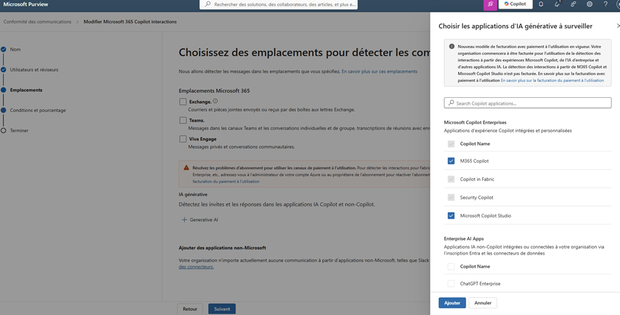Open Conformité des communications breadcrumb link
Image resolution: width=620 pixels, height=315 pixels.
(x=37, y=22)
